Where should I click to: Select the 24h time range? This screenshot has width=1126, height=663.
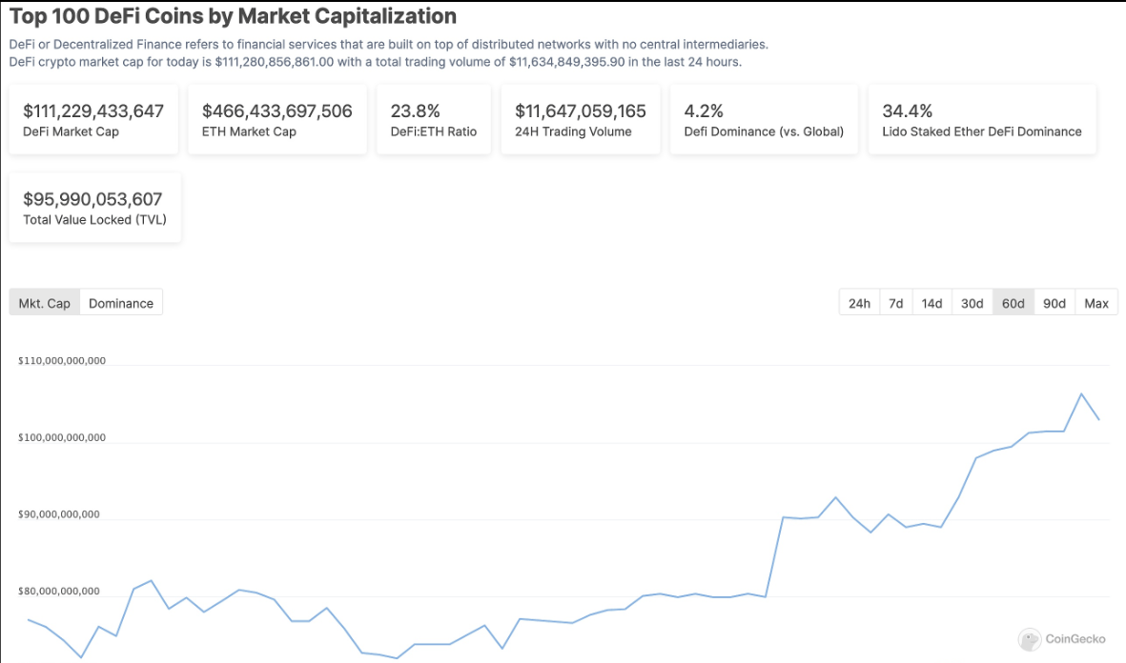859,303
